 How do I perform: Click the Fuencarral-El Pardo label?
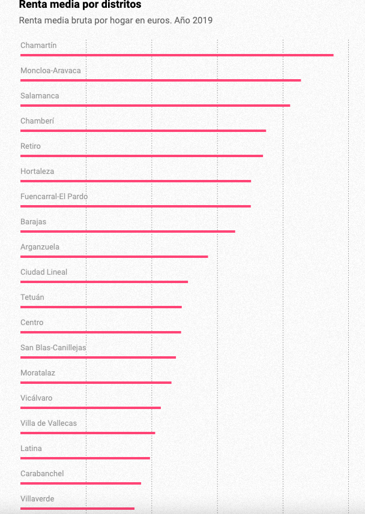[x=54, y=197]
